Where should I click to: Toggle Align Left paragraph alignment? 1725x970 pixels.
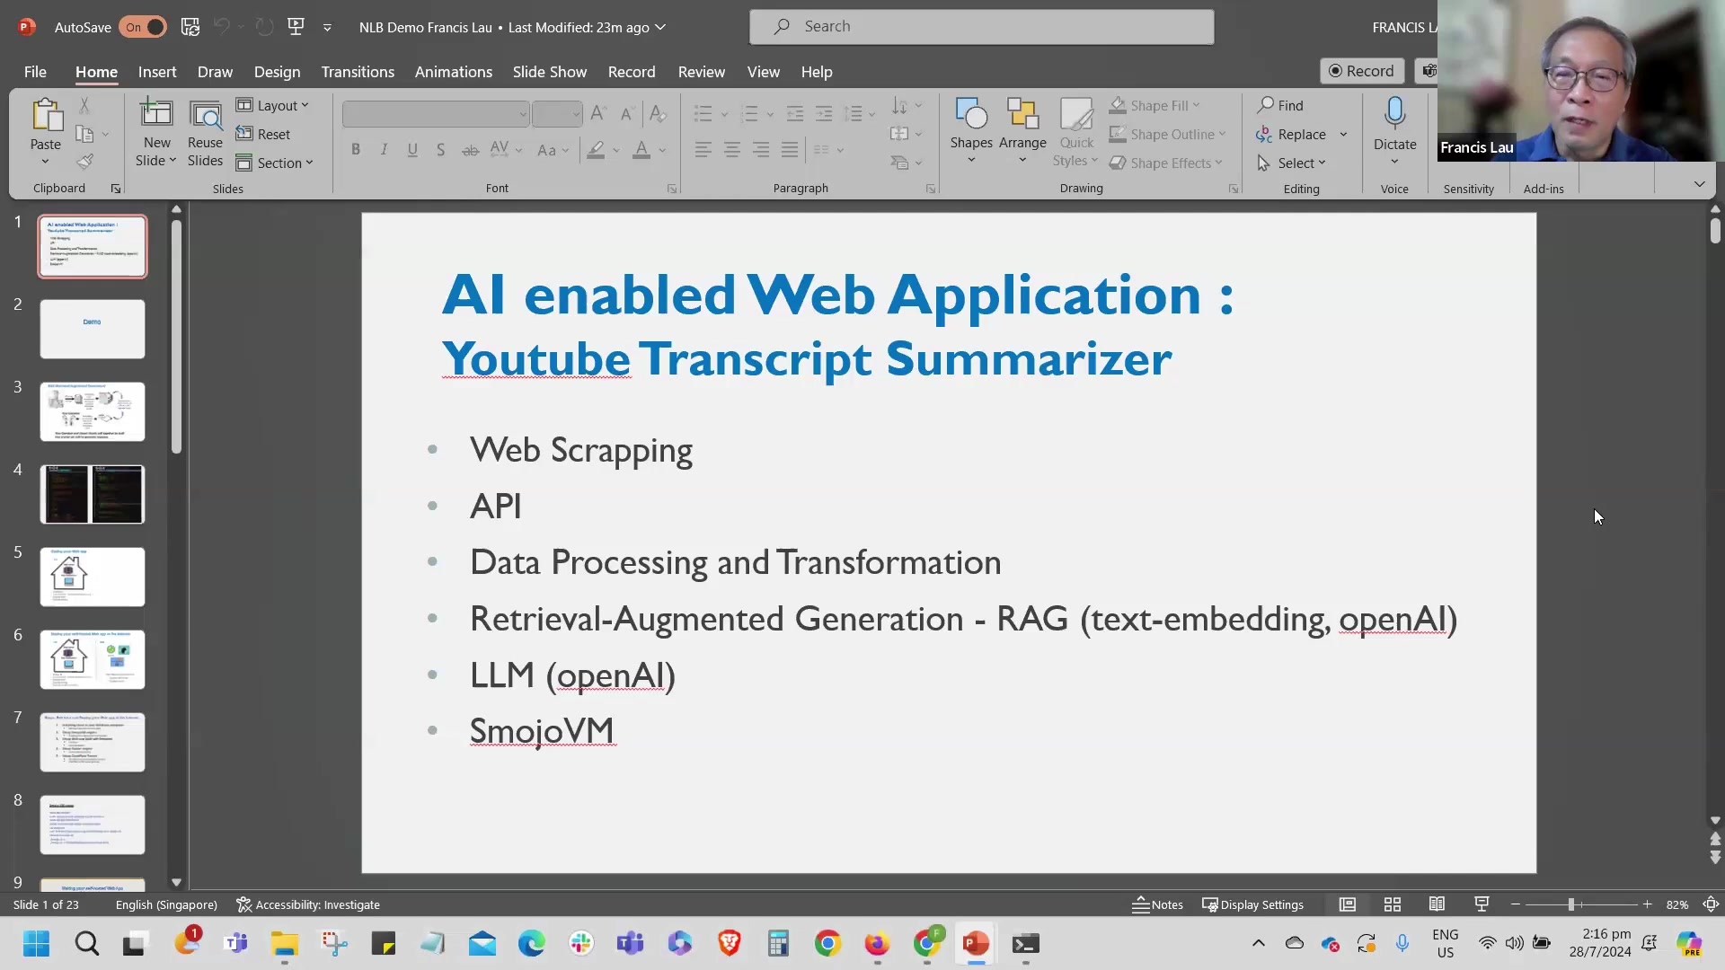click(x=703, y=150)
